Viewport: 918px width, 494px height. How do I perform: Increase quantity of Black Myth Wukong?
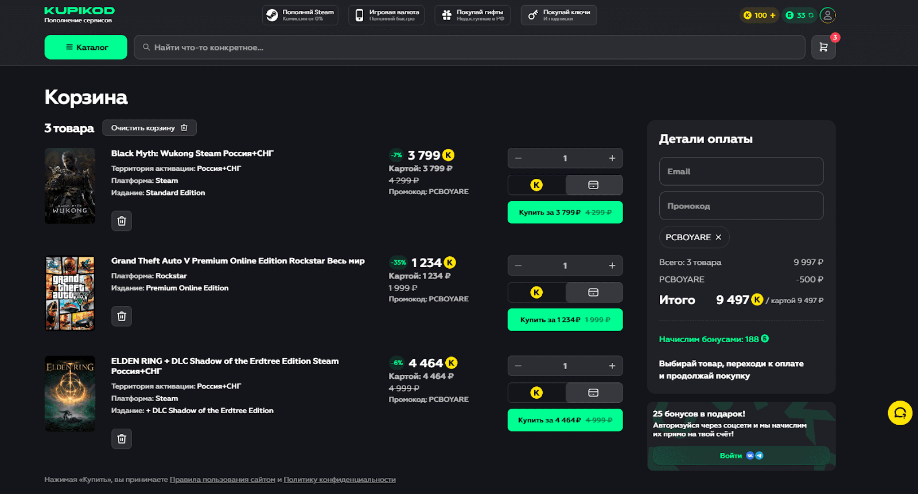pos(612,158)
